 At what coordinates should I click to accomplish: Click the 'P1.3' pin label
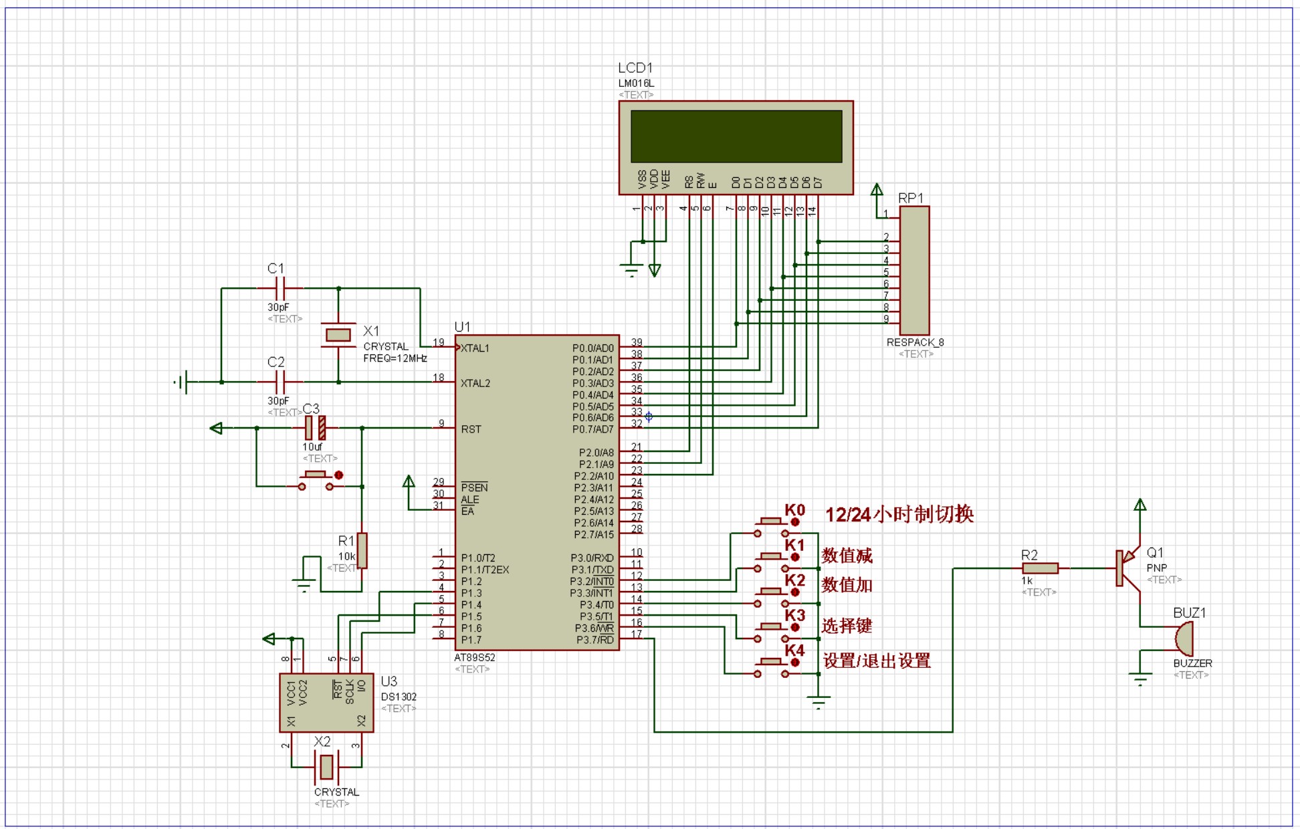[471, 593]
